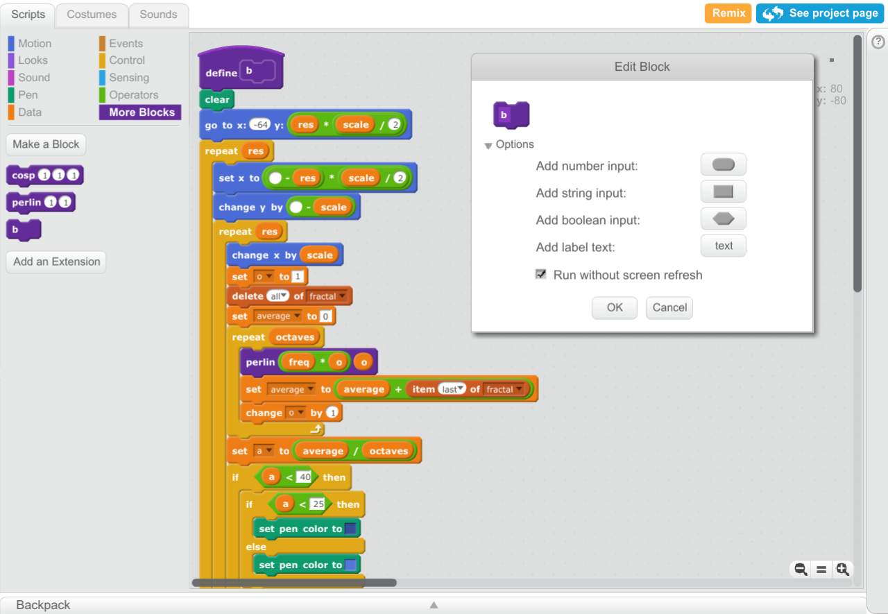Select the b block in palette
Viewport: 888px width, 614px height.
(x=24, y=230)
